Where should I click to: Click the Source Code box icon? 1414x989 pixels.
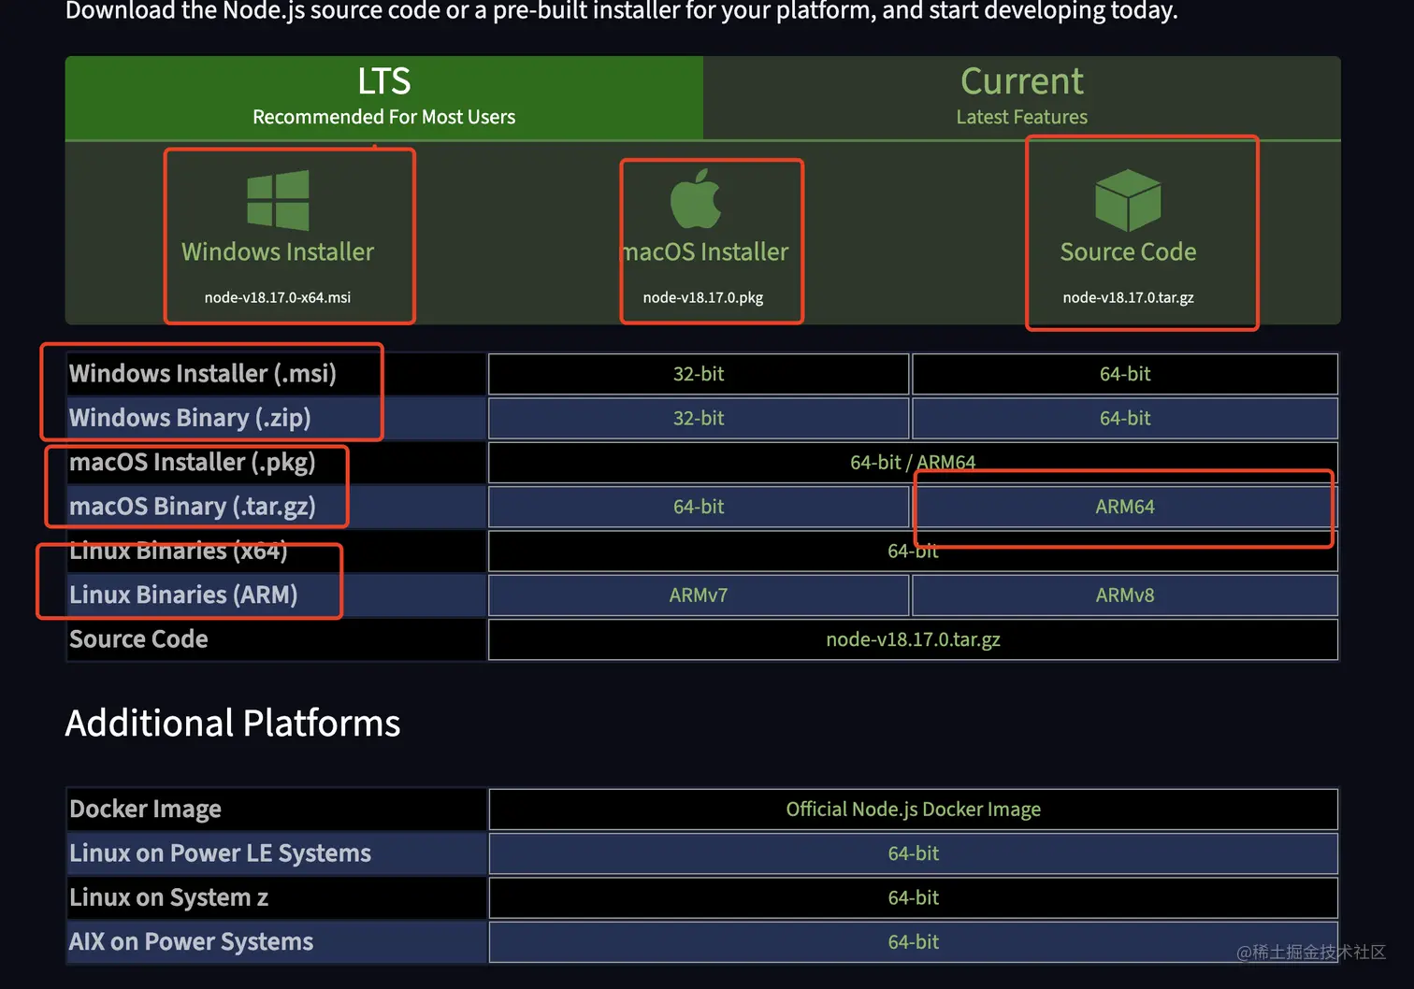(1128, 200)
